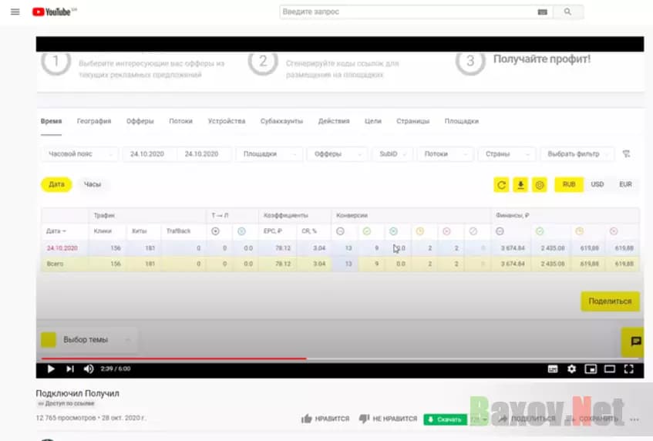
Task: Skip to the next video
Action: (x=70, y=369)
